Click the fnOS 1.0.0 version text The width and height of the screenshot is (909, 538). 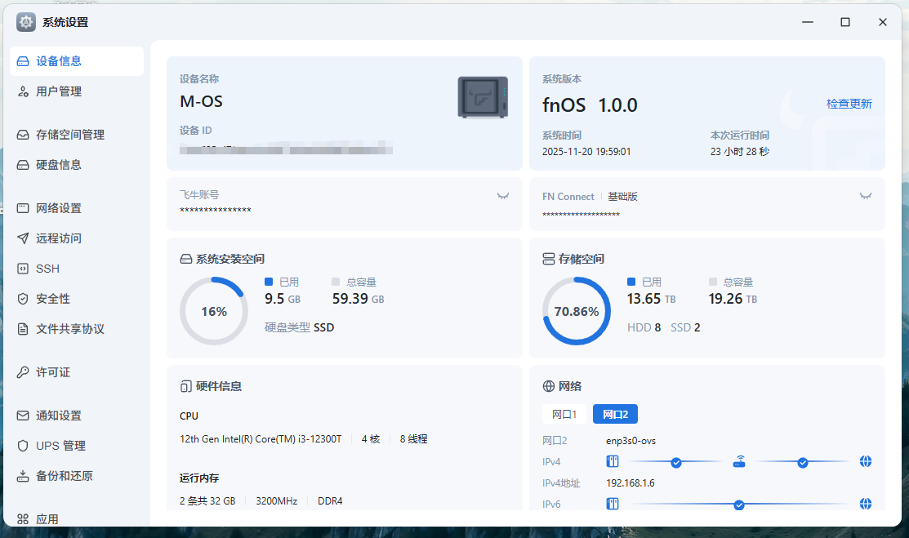[590, 105]
